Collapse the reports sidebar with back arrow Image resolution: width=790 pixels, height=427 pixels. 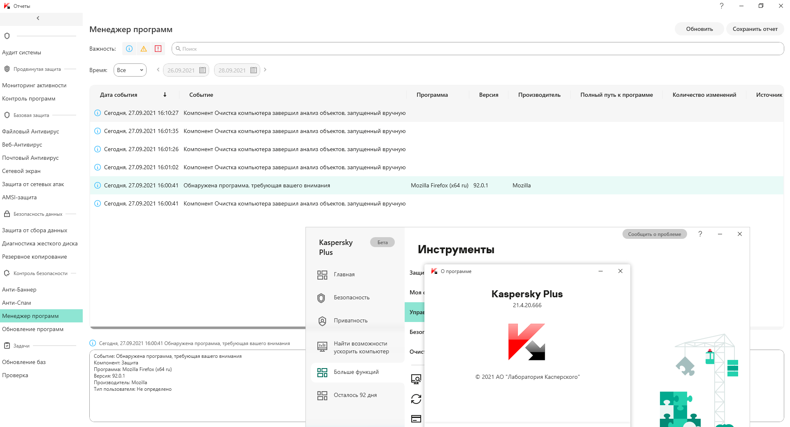tap(38, 18)
